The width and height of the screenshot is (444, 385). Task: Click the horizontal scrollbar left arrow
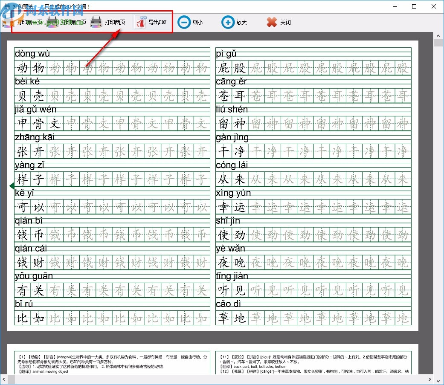(4, 379)
